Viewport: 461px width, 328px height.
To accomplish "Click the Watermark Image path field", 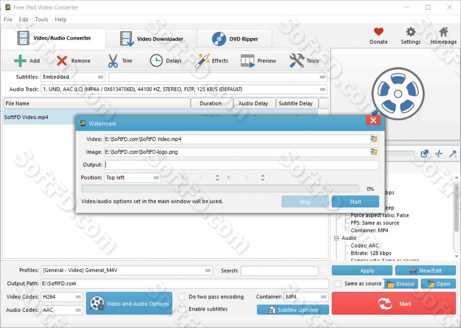I will (237, 152).
